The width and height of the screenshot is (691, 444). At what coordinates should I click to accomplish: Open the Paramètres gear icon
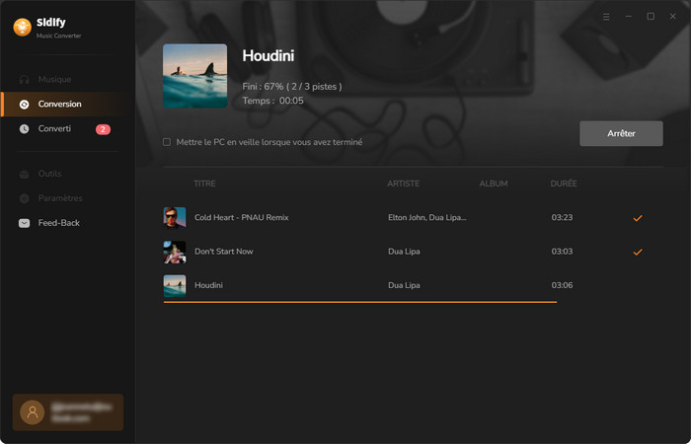point(25,198)
